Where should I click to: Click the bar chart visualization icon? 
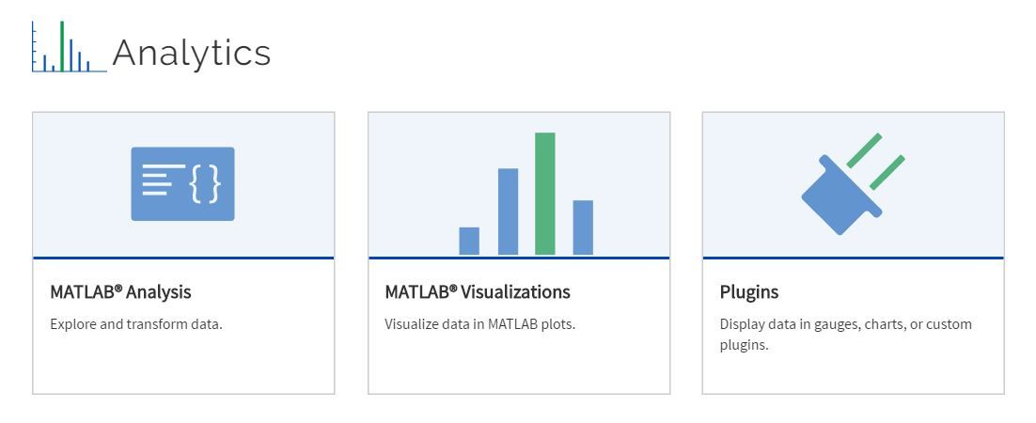click(x=525, y=195)
